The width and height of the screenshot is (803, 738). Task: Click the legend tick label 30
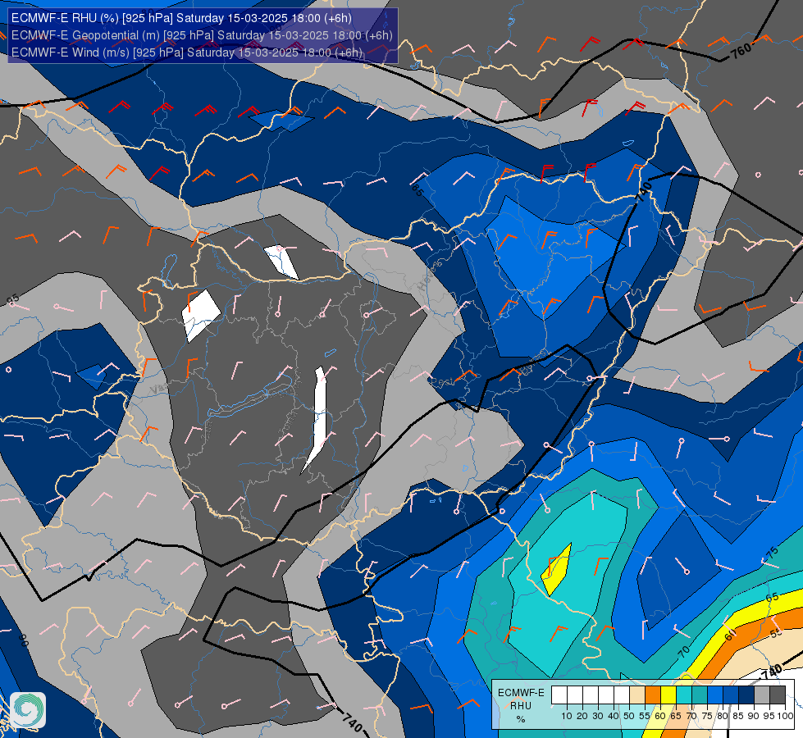tap(598, 716)
